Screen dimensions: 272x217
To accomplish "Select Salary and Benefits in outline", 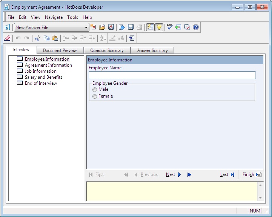I will click(x=43, y=77).
